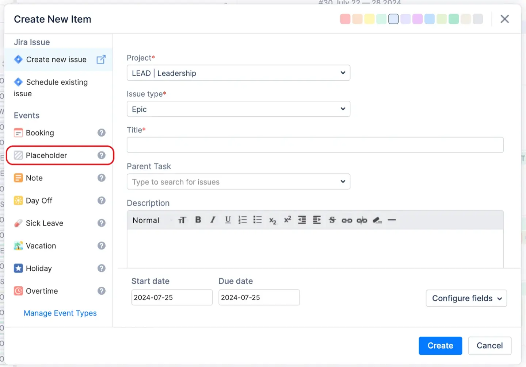
Task: Insert a numbered list in Description
Action: pyautogui.click(x=243, y=220)
